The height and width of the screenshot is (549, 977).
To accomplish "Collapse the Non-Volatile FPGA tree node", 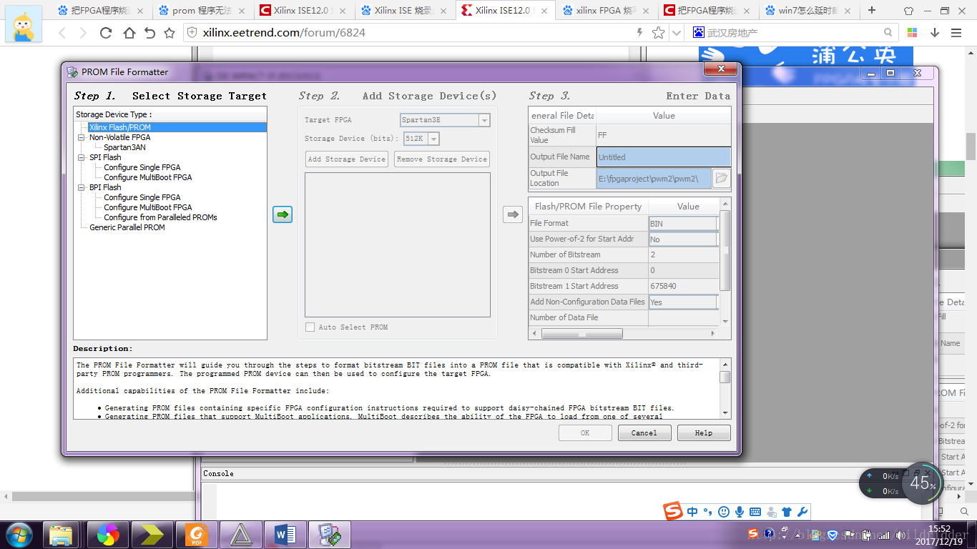I will (82, 137).
